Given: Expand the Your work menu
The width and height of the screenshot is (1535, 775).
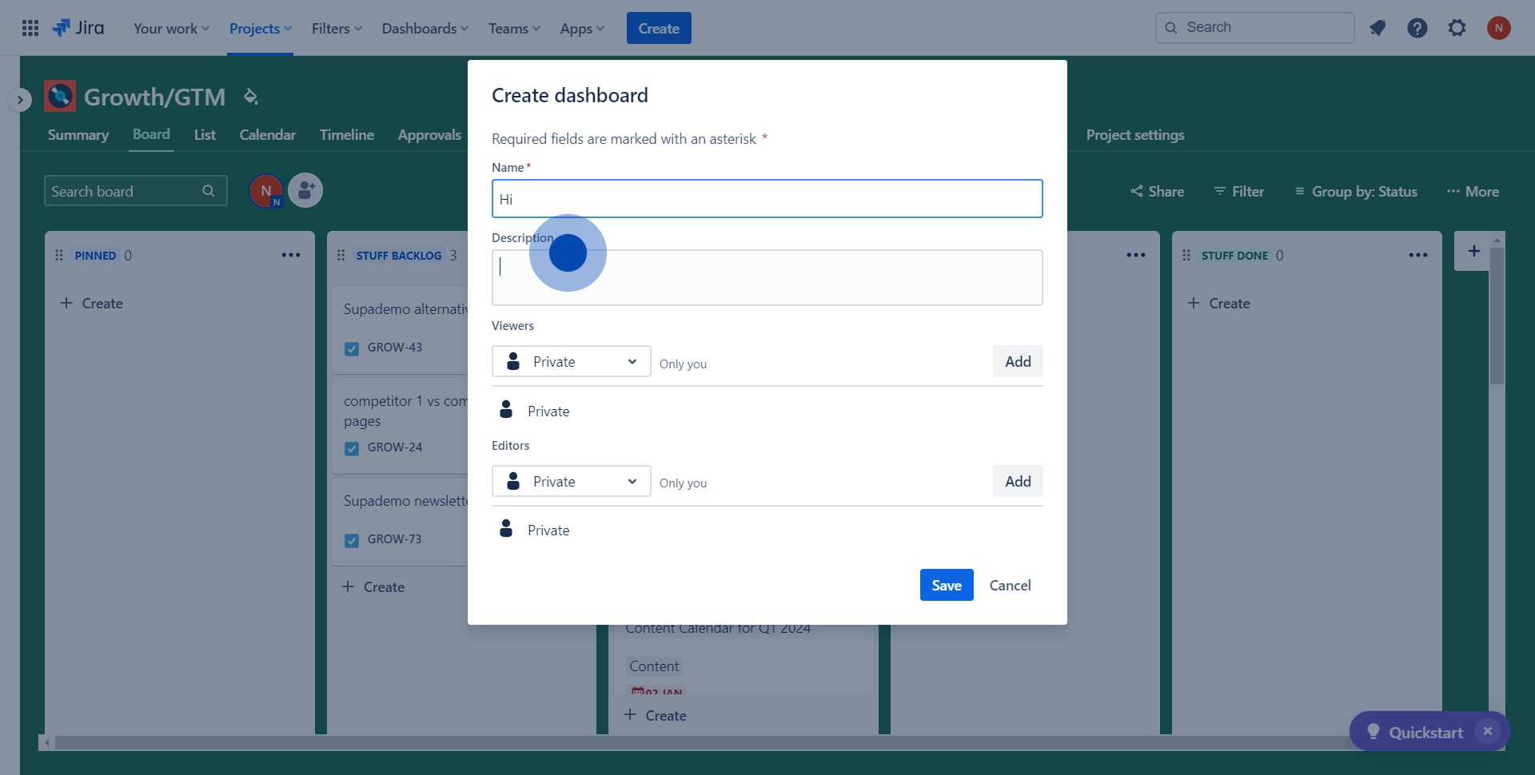Looking at the screenshot, I should click(171, 28).
